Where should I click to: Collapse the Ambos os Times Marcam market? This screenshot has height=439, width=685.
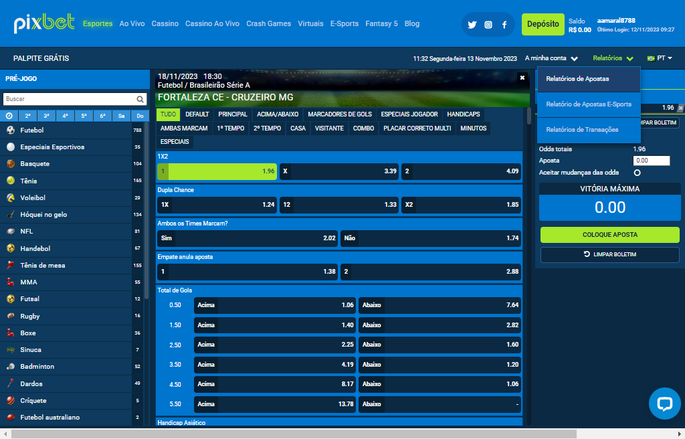click(x=339, y=224)
